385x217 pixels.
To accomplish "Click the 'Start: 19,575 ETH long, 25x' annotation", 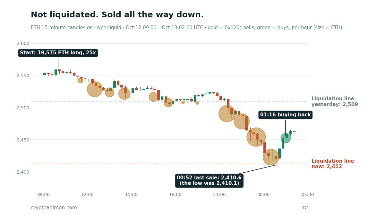I will [x=58, y=53].
